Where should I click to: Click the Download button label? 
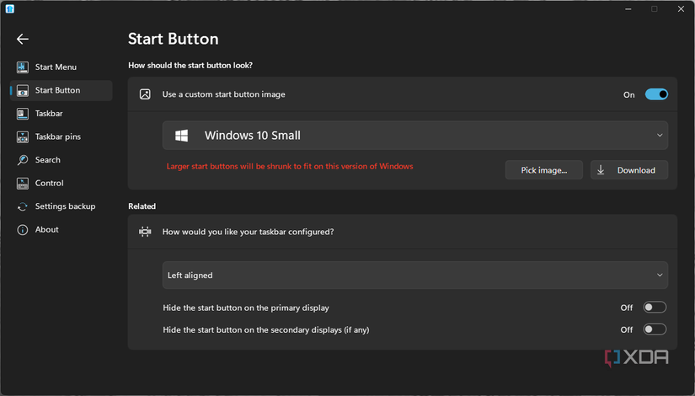(x=636, y=170)
